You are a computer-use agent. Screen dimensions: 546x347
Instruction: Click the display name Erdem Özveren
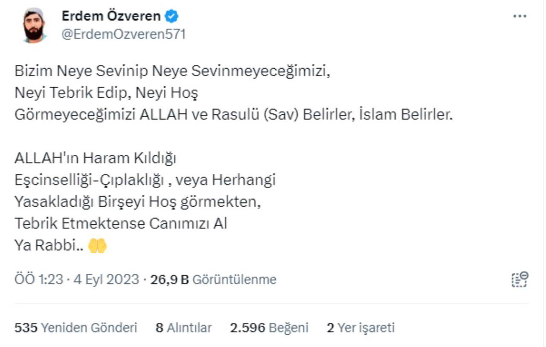tap(111, 16)
